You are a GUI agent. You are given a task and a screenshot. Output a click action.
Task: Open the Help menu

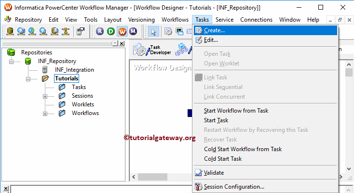tap(313, 20)
